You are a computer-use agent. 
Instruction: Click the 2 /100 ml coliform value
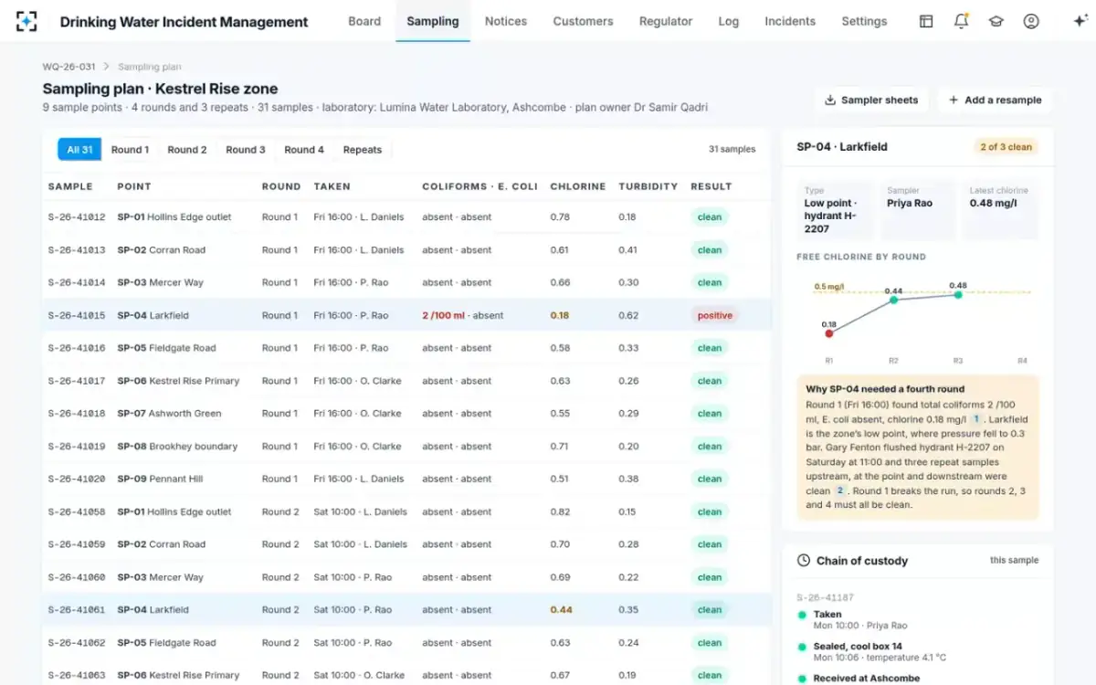[444, 315]
